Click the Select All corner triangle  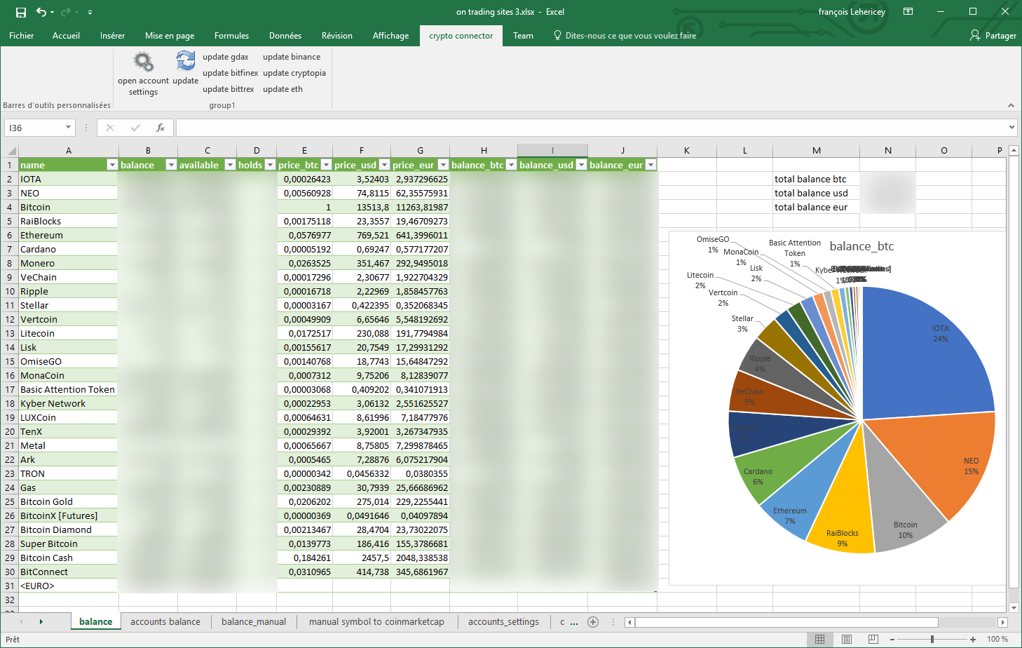(11, 151)
